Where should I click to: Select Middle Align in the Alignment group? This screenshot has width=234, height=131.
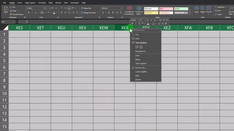tap(65, 8)
